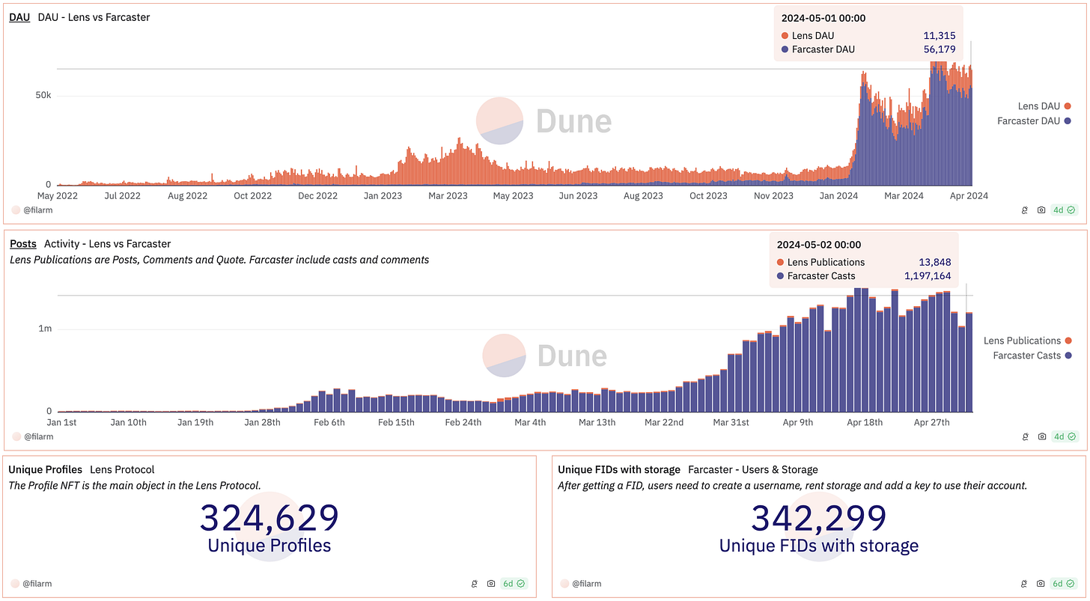Click the query plug icon in Unique FIDs panel
This screenshot has width=1090, height=601.
[x=1024, y=584]
